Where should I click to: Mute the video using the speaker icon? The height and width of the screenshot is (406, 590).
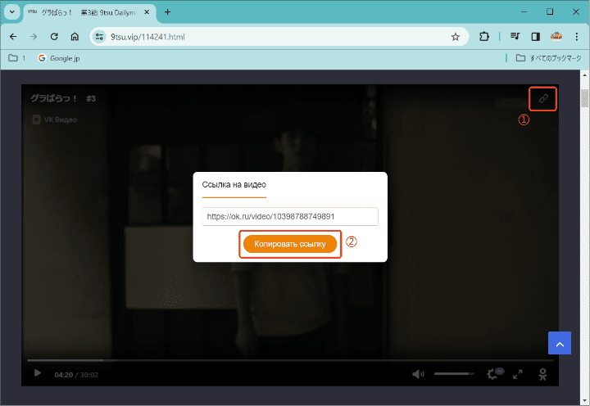[418, 374]
